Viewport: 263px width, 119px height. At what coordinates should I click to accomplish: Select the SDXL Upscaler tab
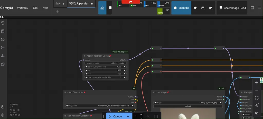[81, 4]
